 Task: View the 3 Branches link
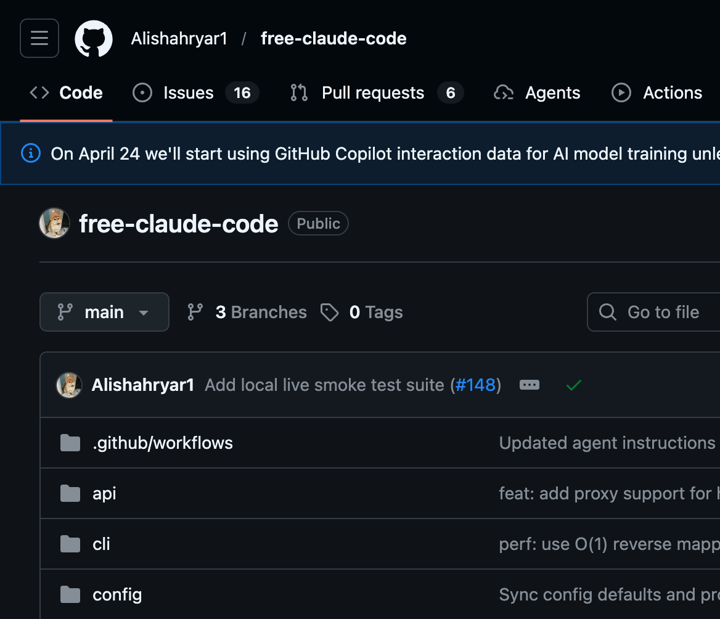point(247,312)
